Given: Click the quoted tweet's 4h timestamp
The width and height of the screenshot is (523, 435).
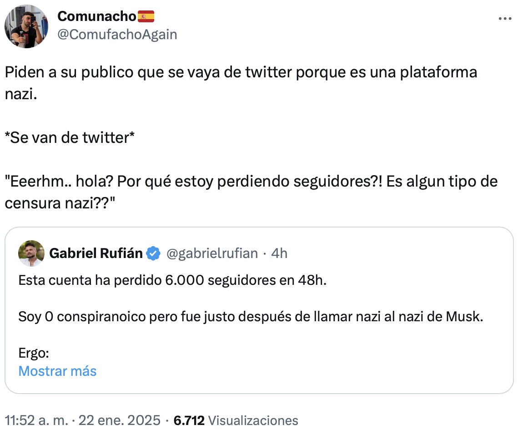Looking at the screenshot, I should (279, 253).
